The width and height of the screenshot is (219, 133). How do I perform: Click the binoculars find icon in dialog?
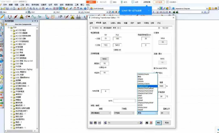click(x=147, y=123)
